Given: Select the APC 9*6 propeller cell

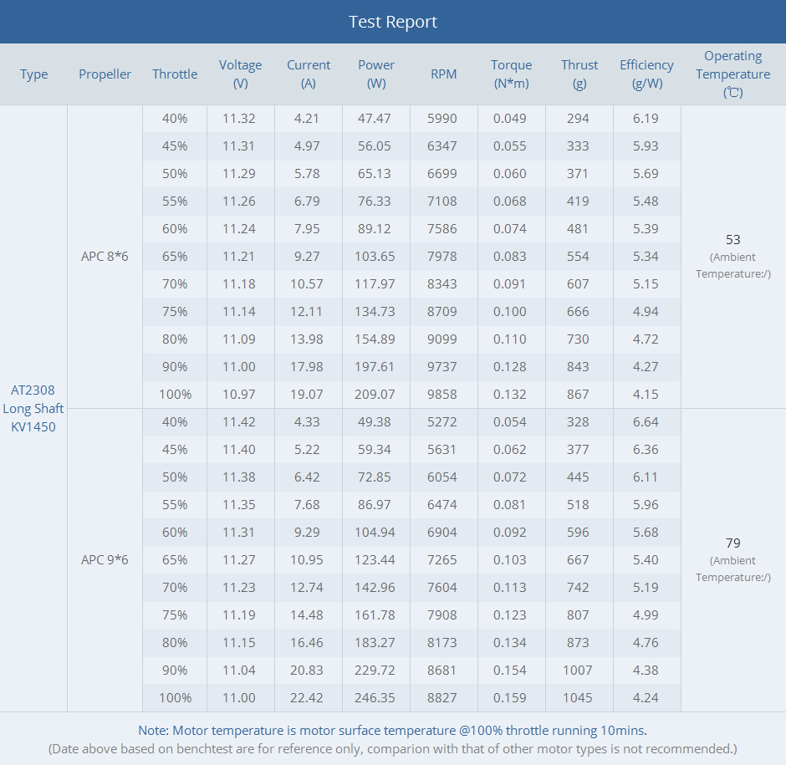Looking at the screenshot, I should [105, 559].
